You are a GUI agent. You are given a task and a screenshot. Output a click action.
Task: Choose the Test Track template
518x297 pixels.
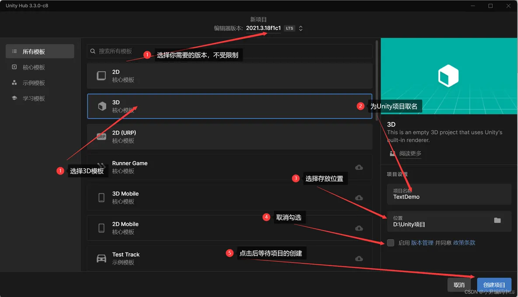click(x=230, y=258)
